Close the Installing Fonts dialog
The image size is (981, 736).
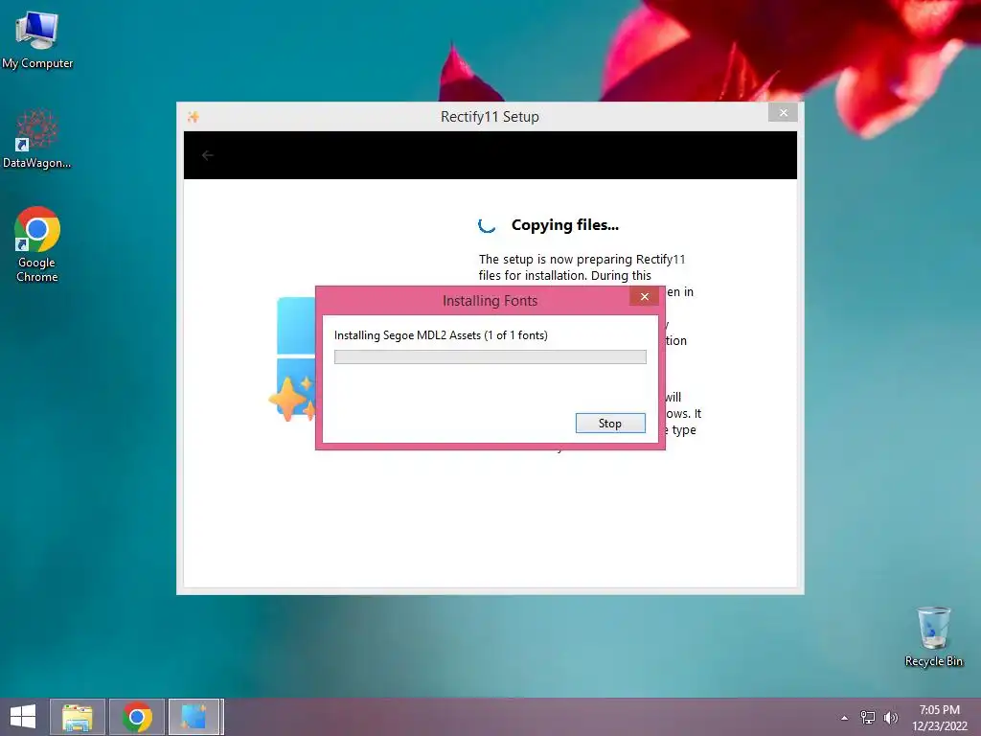tap(645, 297)
